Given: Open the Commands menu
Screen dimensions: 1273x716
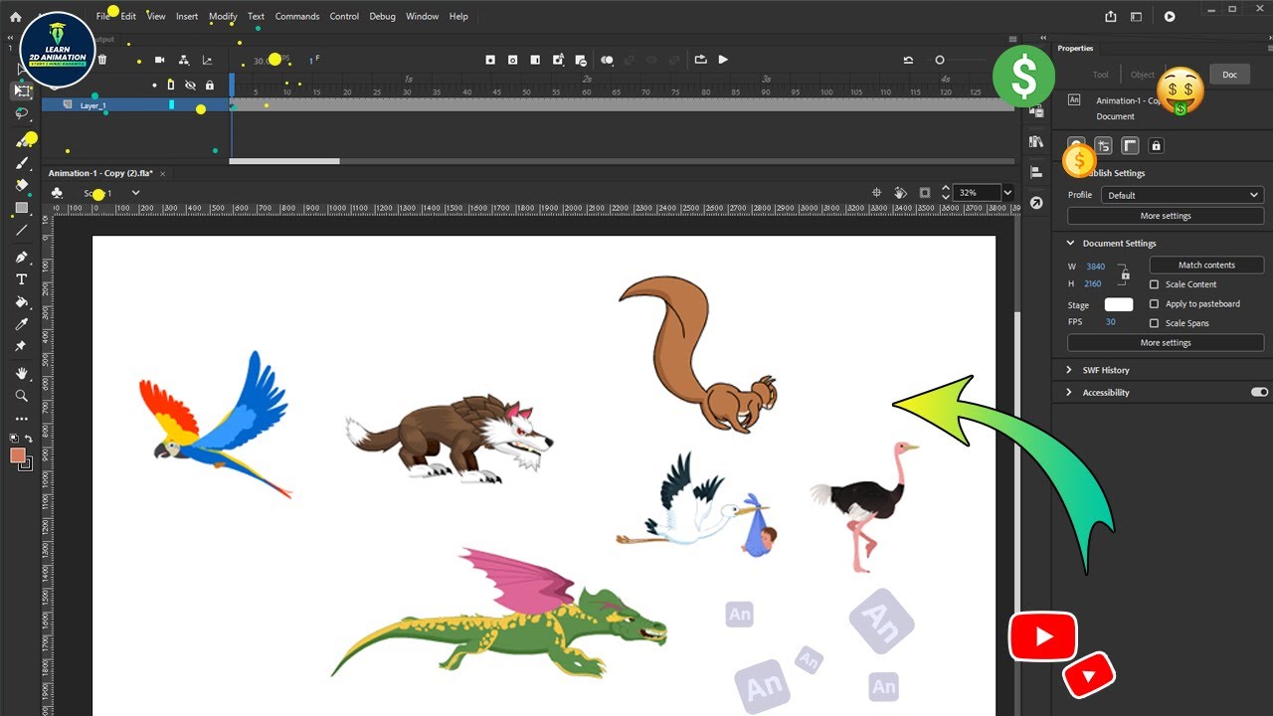Looking at the screenshot, I should 297,16.
